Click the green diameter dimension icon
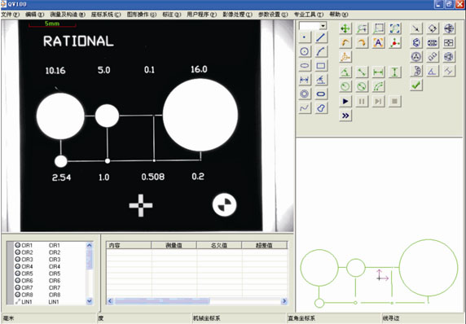 point(362,86)
